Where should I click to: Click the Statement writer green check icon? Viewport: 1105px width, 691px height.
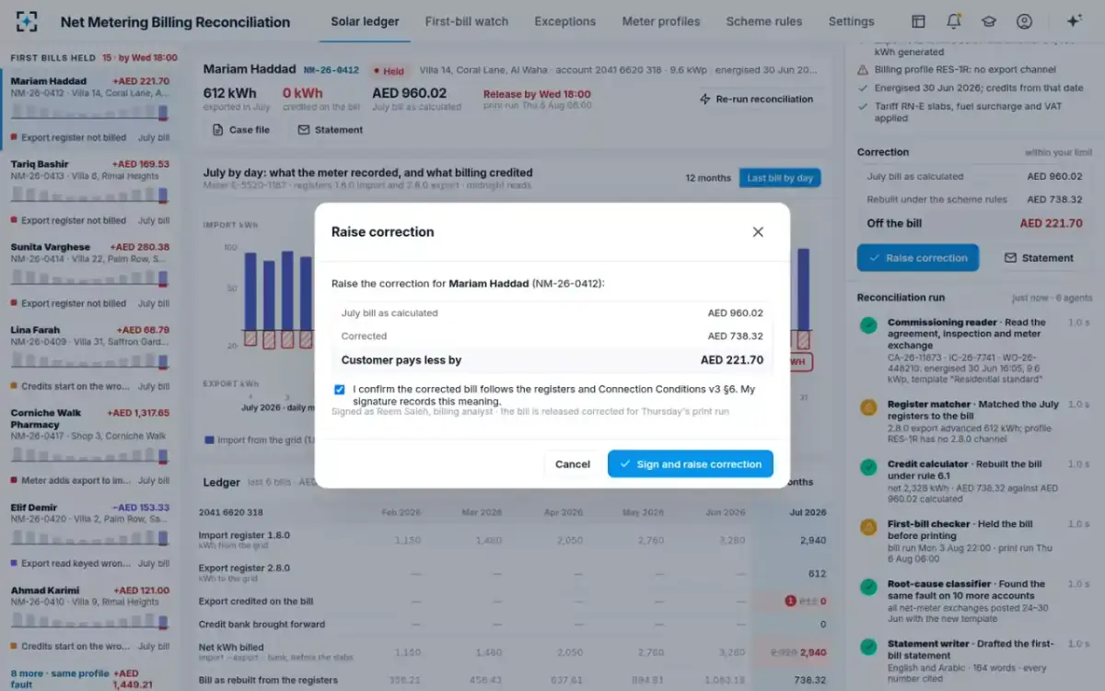pyautogui.click(x=868, y=647)
